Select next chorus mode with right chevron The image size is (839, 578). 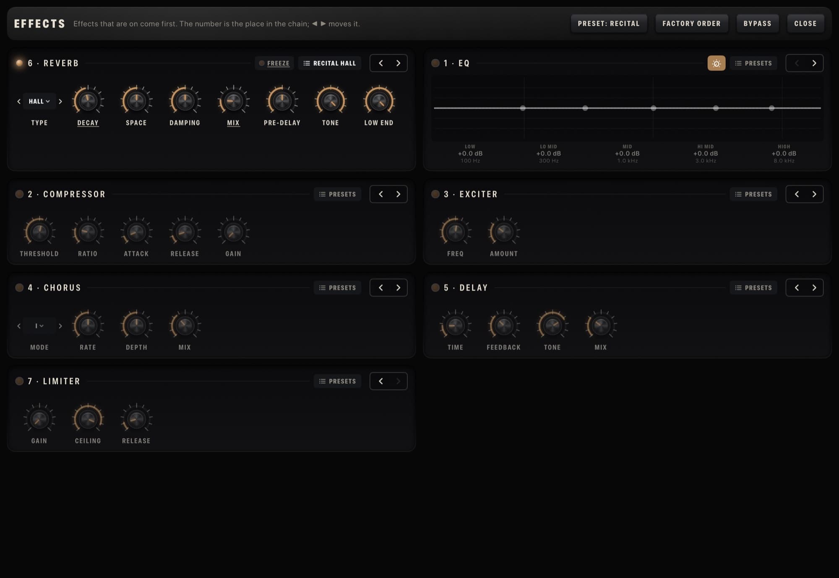(x=60, y=326)
